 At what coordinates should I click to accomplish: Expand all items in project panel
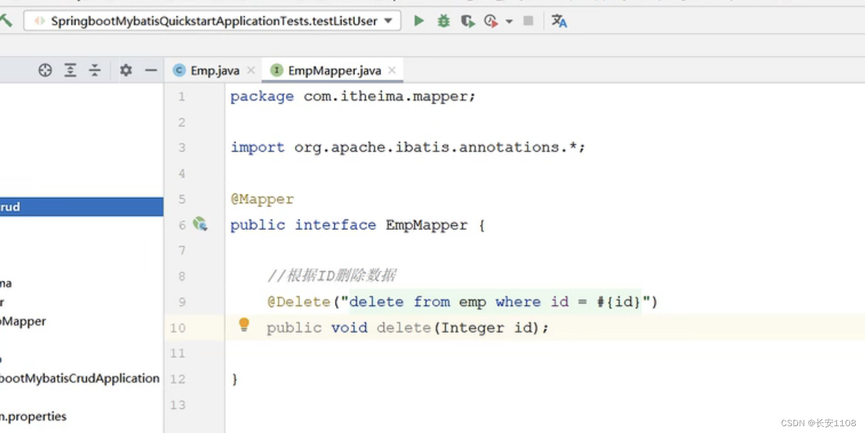(70, 70)
